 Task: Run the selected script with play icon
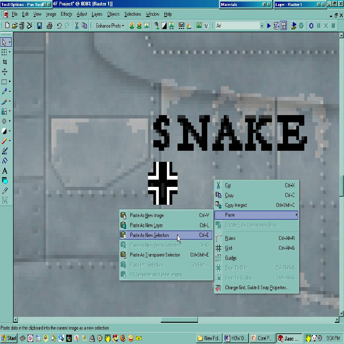269,26
